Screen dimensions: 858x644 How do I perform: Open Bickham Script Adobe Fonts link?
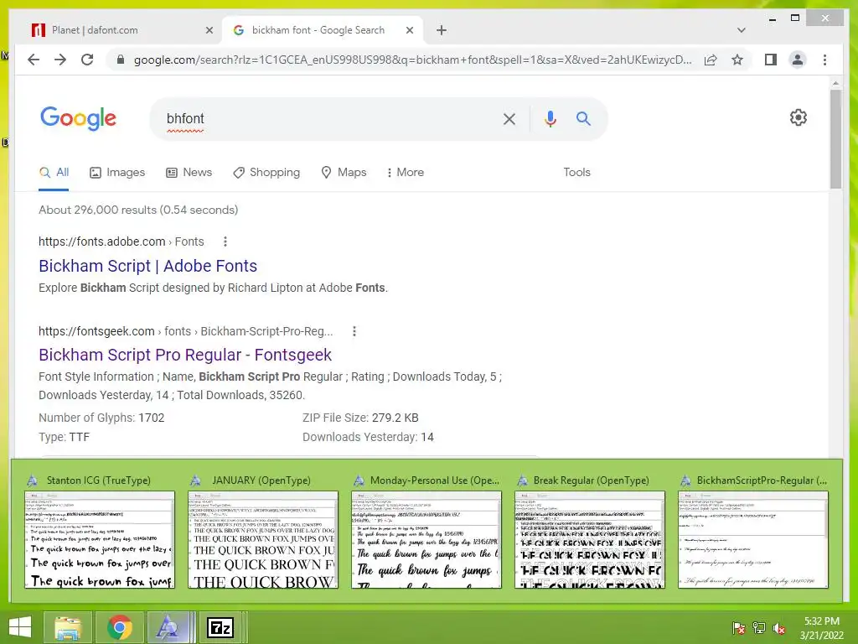click(147, 266)
